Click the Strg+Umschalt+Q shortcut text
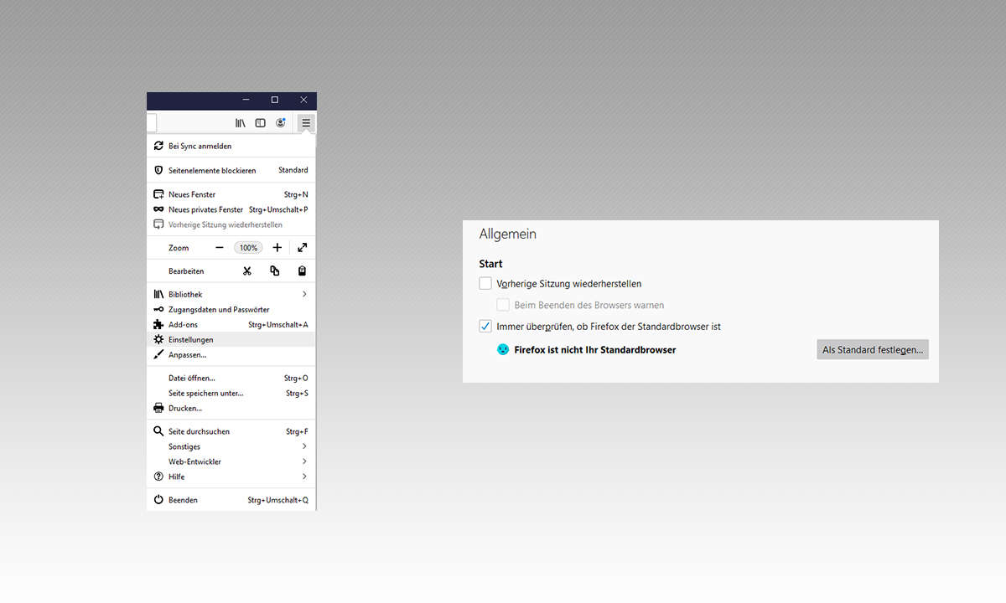This screenshot has width=1006, height=603. (278, 500)
